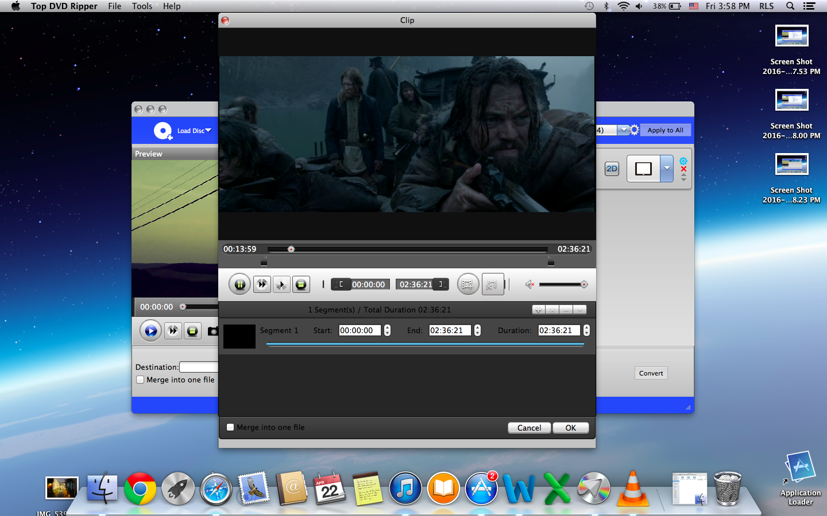Click the Segment 1 End time field
Screen dimensions: 827x516
(450, 330)
